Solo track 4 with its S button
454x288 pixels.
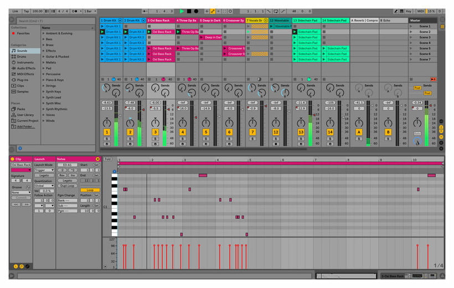point(182,139)
